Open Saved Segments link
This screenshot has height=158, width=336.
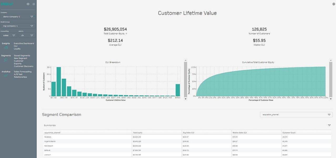click(x=22, y=56)
